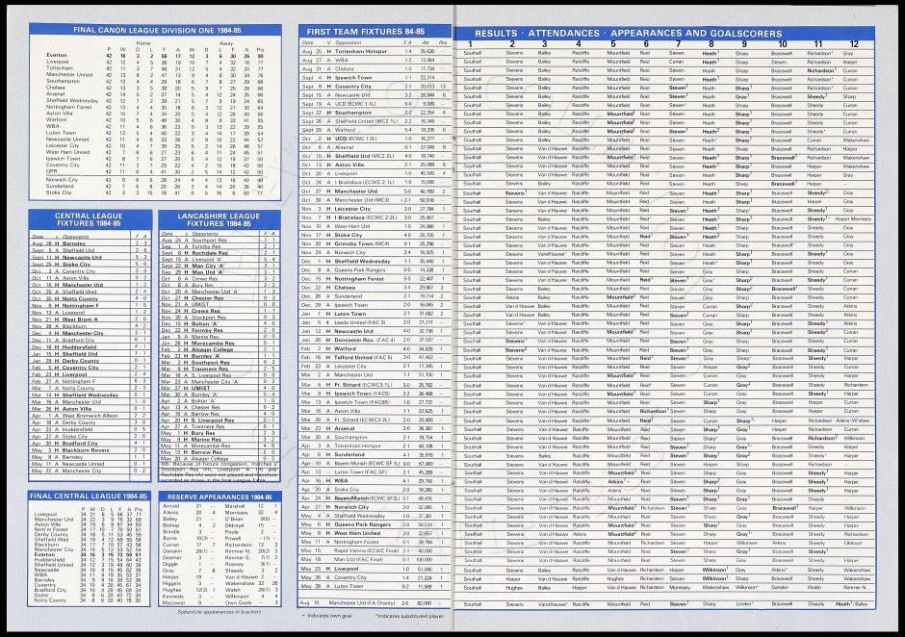
Task: Click the 'Indicates substituted player' footnote
Action: point(409,616)
